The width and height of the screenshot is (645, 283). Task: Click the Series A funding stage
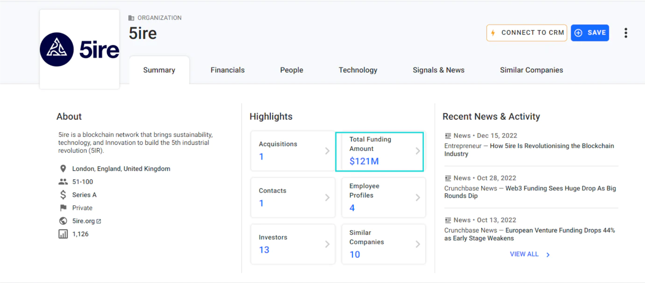click(x=84, y=195)
